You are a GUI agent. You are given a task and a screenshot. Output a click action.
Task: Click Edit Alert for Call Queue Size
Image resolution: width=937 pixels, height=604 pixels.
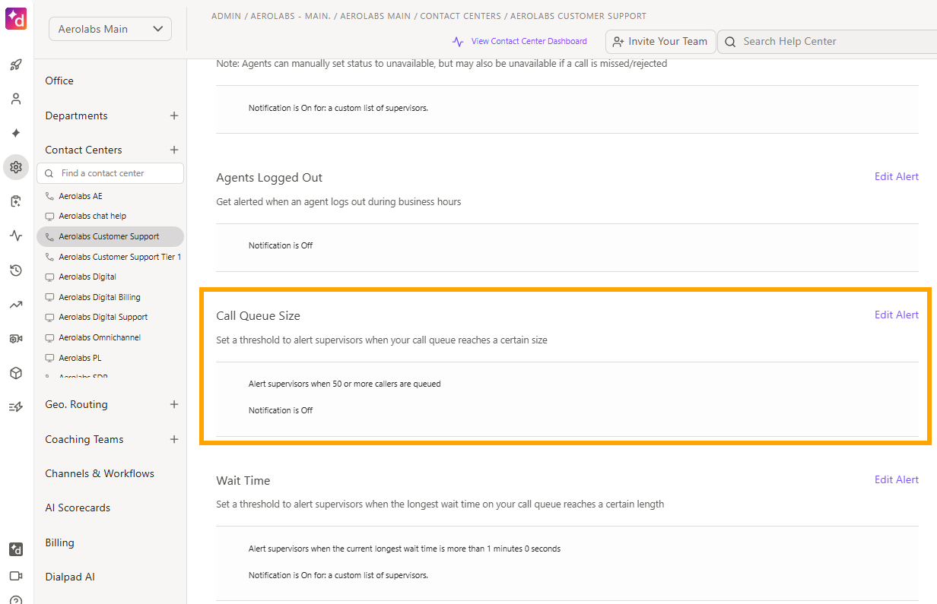[897, 315]
